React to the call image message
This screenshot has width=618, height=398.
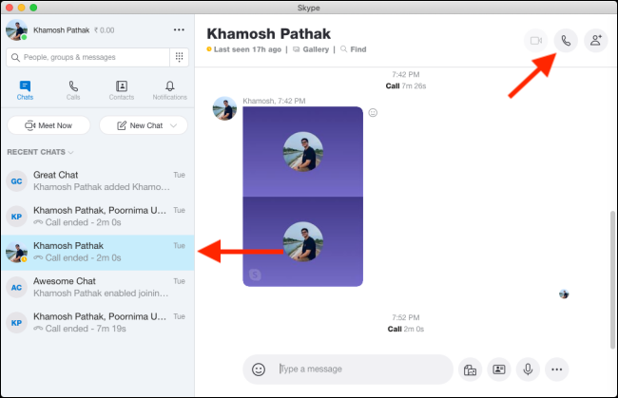pyautogui.click(x=374, y=113)
